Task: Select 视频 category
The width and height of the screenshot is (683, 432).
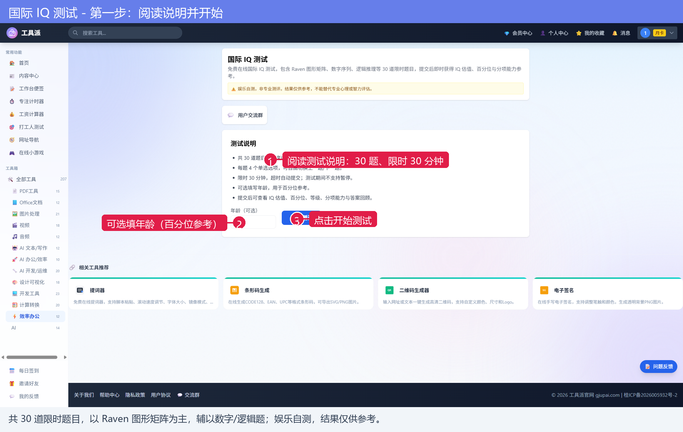Action: 36,225
